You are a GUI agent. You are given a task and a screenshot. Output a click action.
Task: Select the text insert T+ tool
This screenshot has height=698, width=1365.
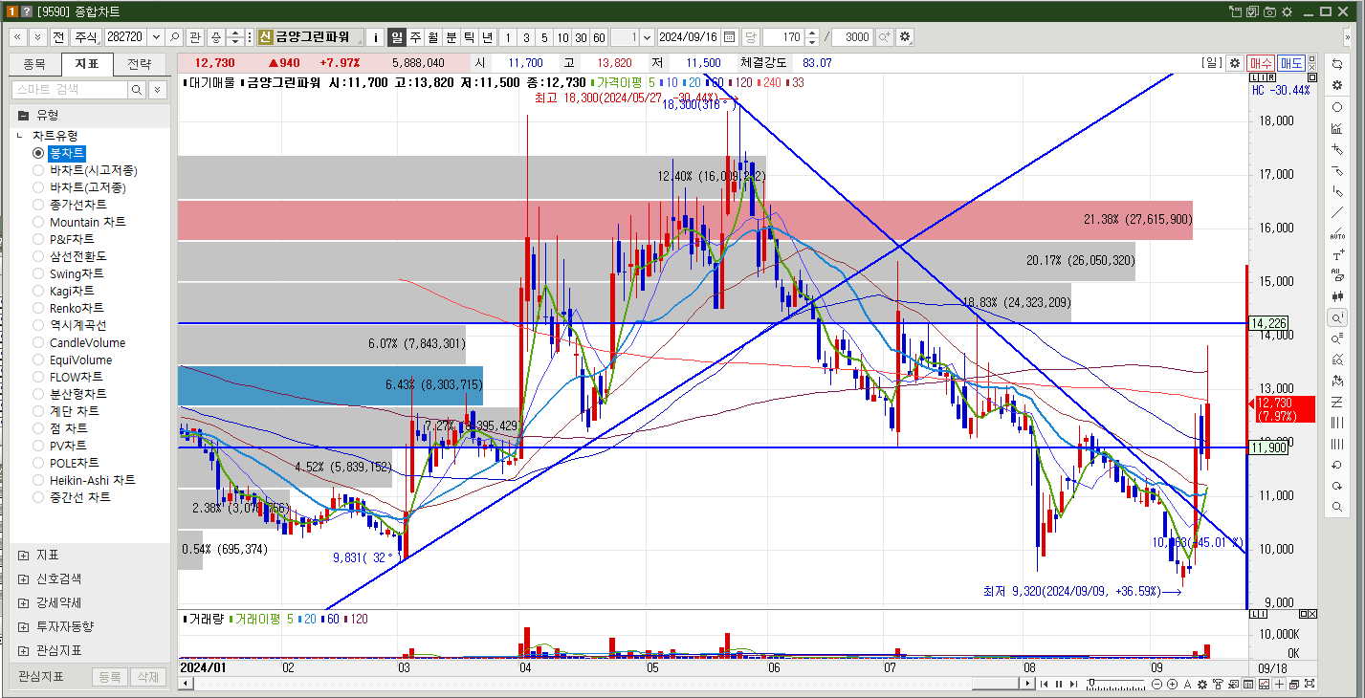point(1336,255)
